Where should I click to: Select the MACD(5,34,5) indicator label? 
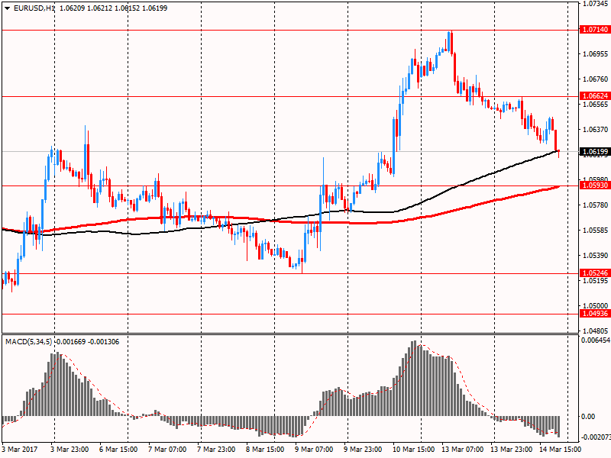click(28, 342)
